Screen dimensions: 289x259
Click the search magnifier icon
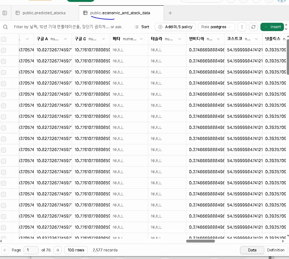coord(5,27)
